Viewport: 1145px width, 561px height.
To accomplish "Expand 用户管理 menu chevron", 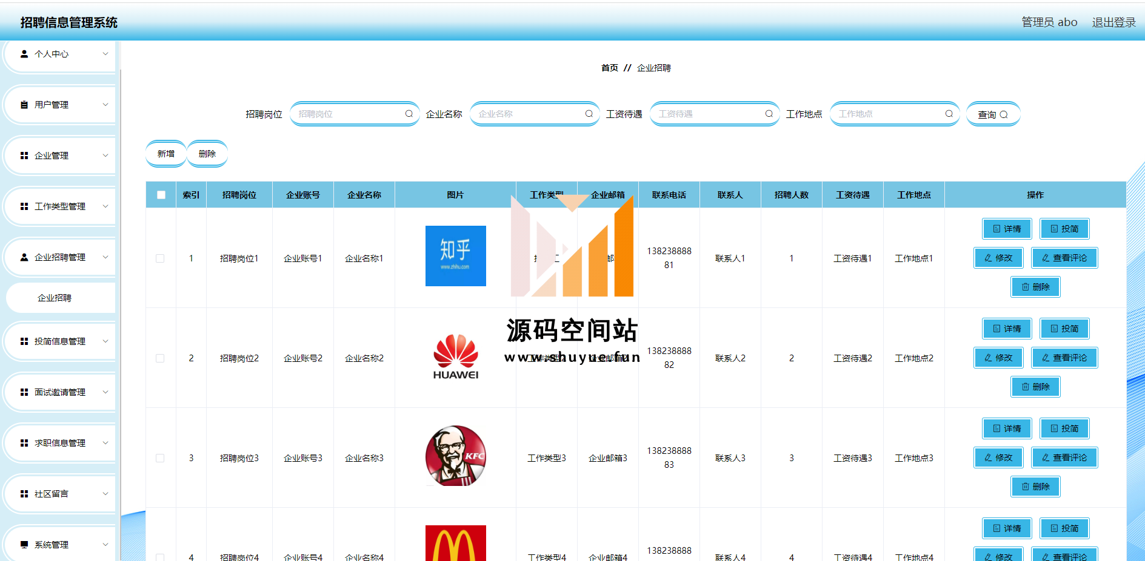I will pos(105,105).
